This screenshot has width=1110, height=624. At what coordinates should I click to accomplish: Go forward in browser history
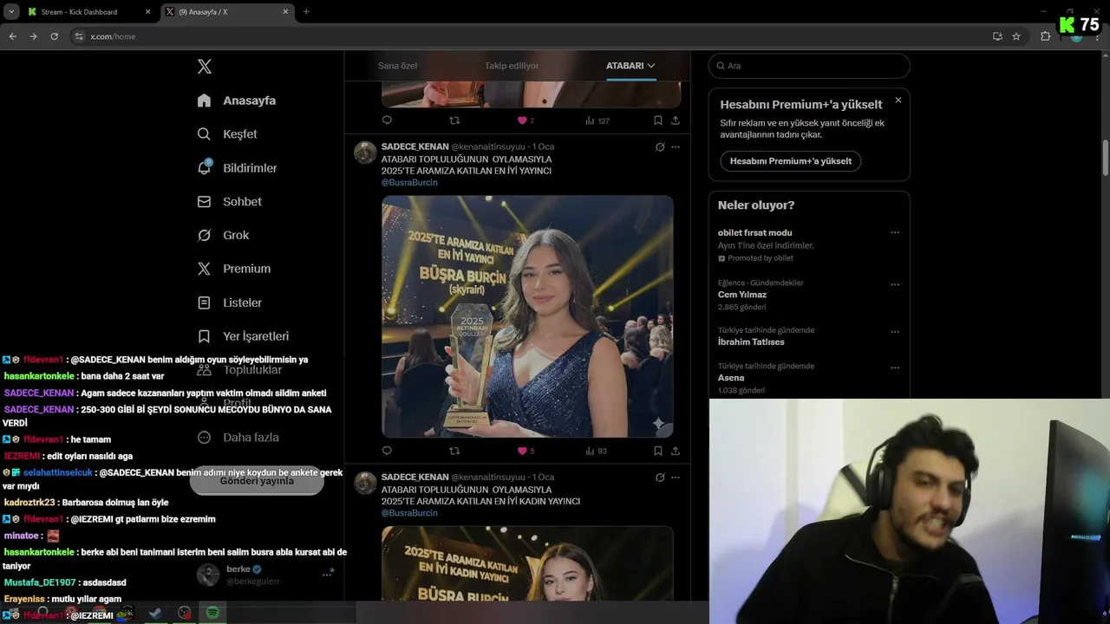33,36
